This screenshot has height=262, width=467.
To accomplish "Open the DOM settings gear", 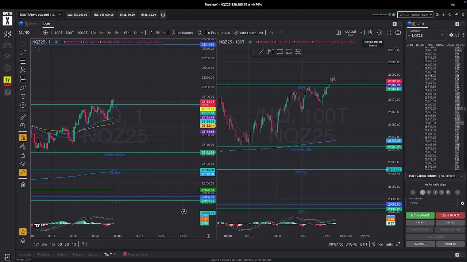I will [x=451, y=35].
